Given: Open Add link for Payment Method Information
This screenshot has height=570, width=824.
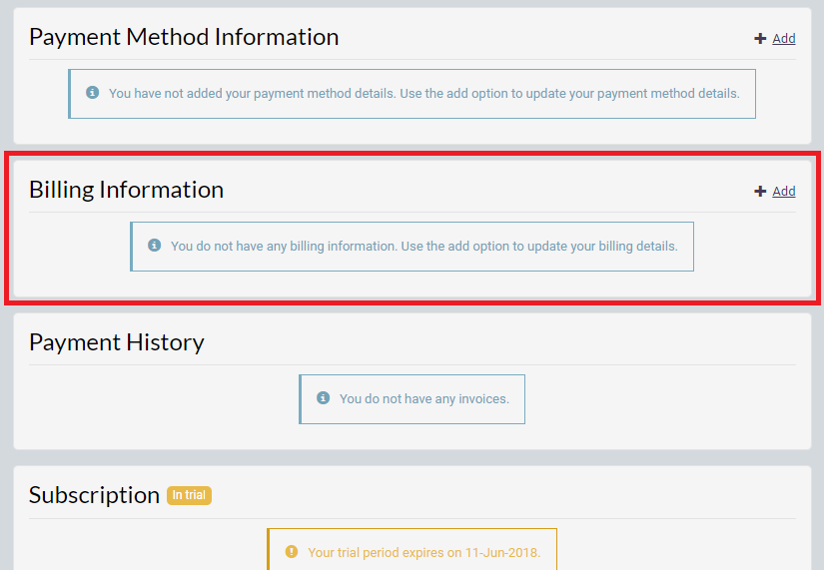Looking at the screenshot, I should (x=783, y=38).
